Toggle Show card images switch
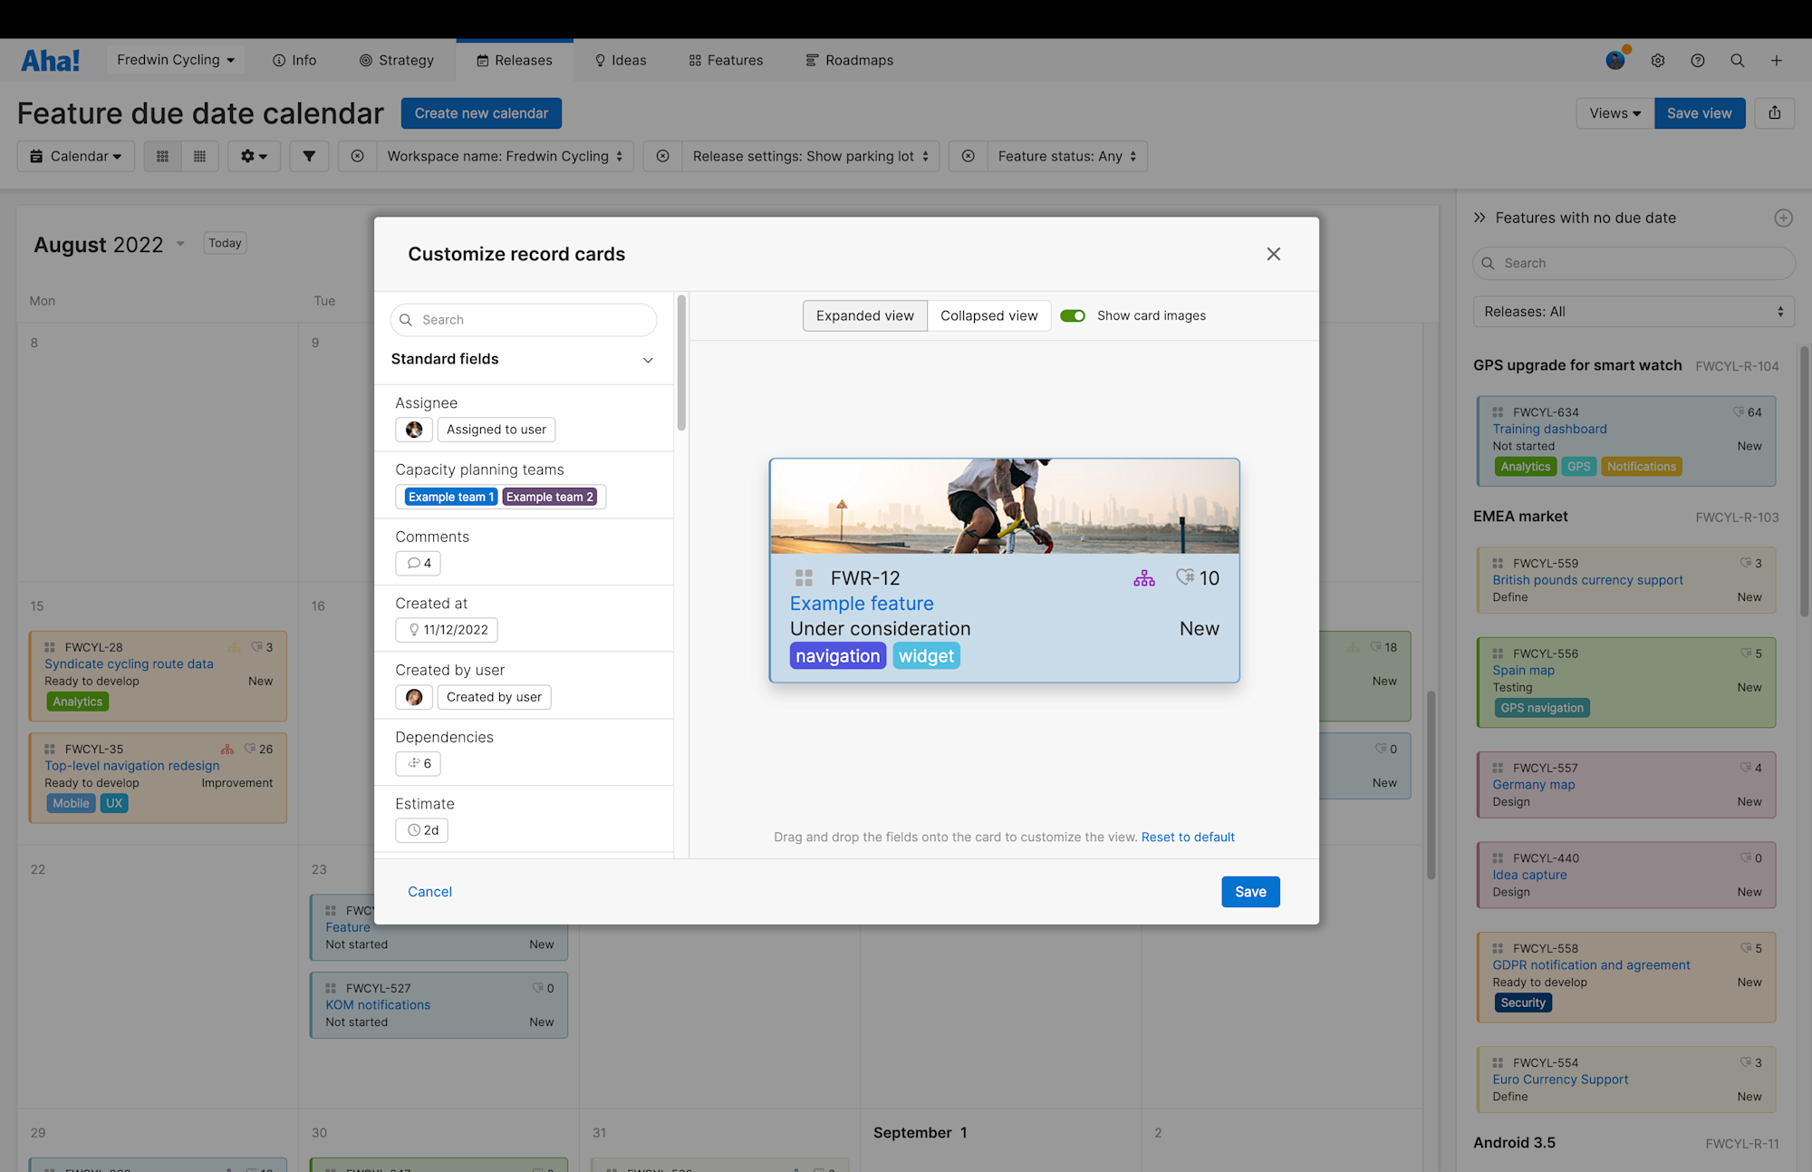1812x1172 pixels. [x=1073, y=315]
